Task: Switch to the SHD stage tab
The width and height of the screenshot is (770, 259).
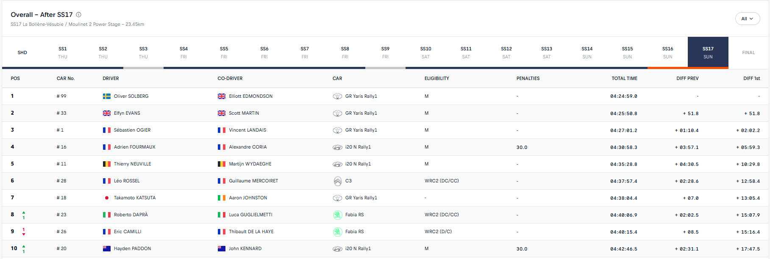Action: click(x=22, y=52)
